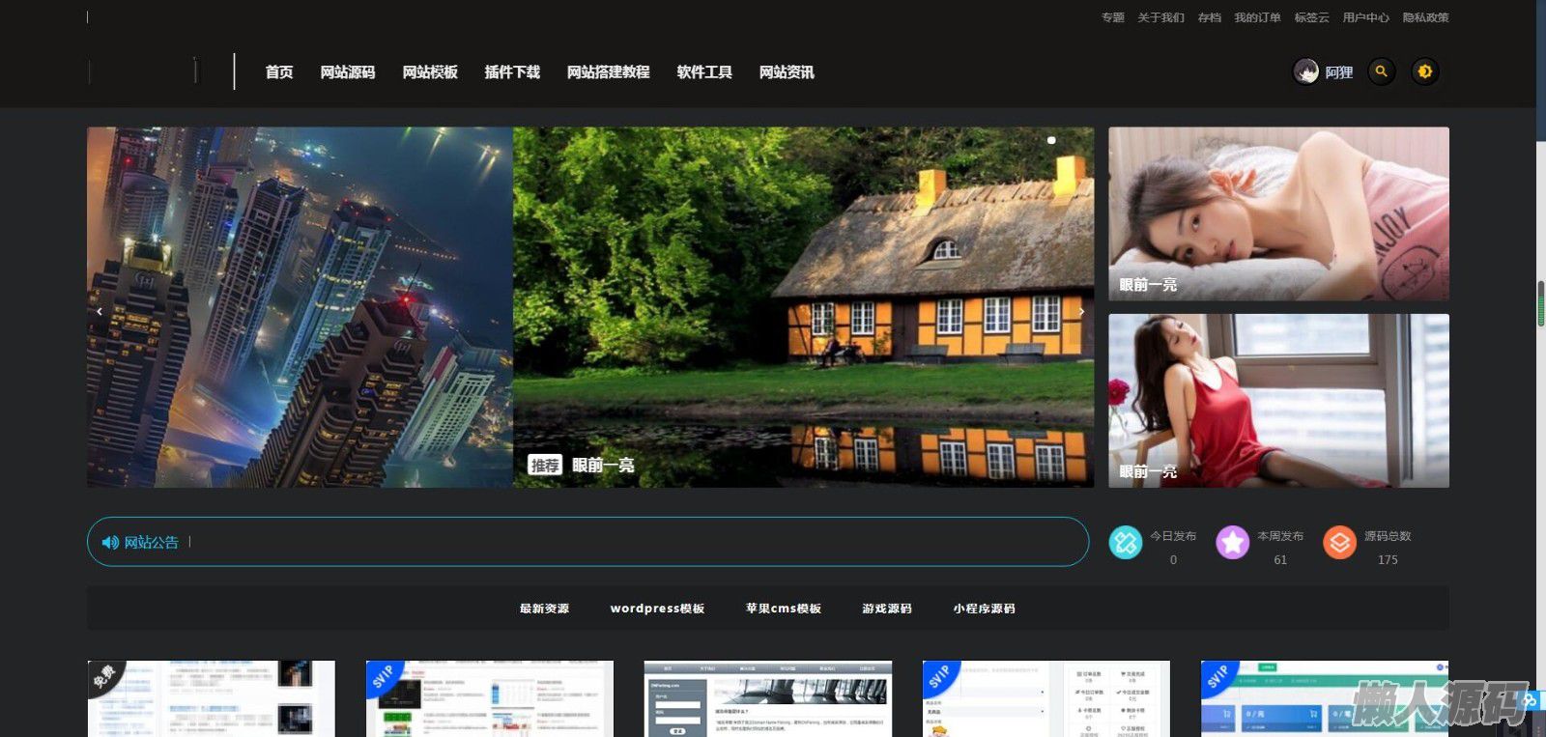Image resolution: width=1546 pixels, height=737 pixels.
Task: Toggle the dark/light theme sun icon
Action: point(1424,71)
